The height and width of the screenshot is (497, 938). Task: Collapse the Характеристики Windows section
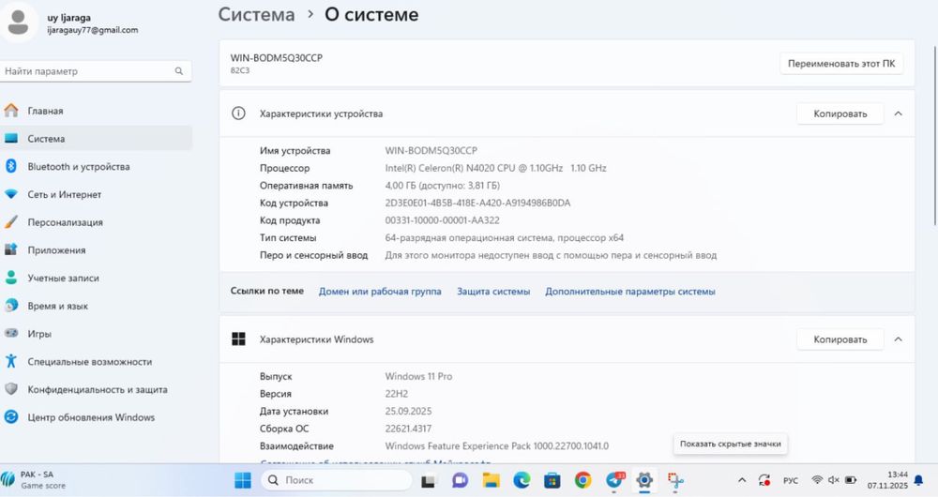coord(898,339)
